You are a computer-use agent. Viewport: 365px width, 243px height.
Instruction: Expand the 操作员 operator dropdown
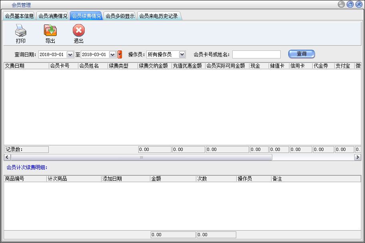(x=182, y=54)
